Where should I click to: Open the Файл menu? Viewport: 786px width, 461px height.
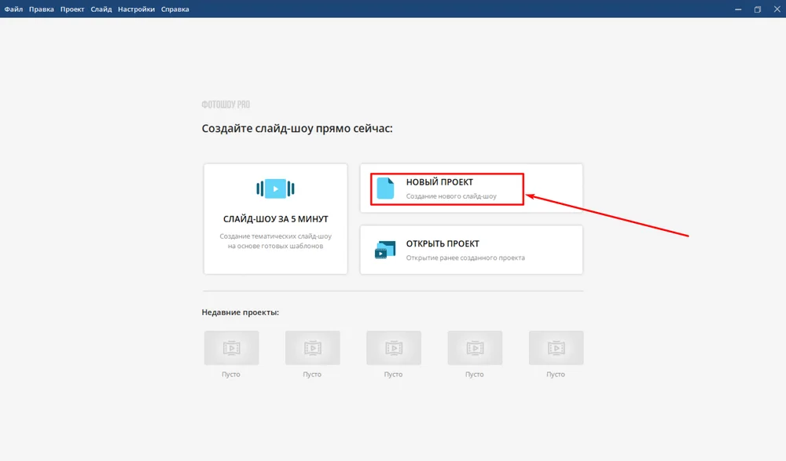tap(13, 9)
